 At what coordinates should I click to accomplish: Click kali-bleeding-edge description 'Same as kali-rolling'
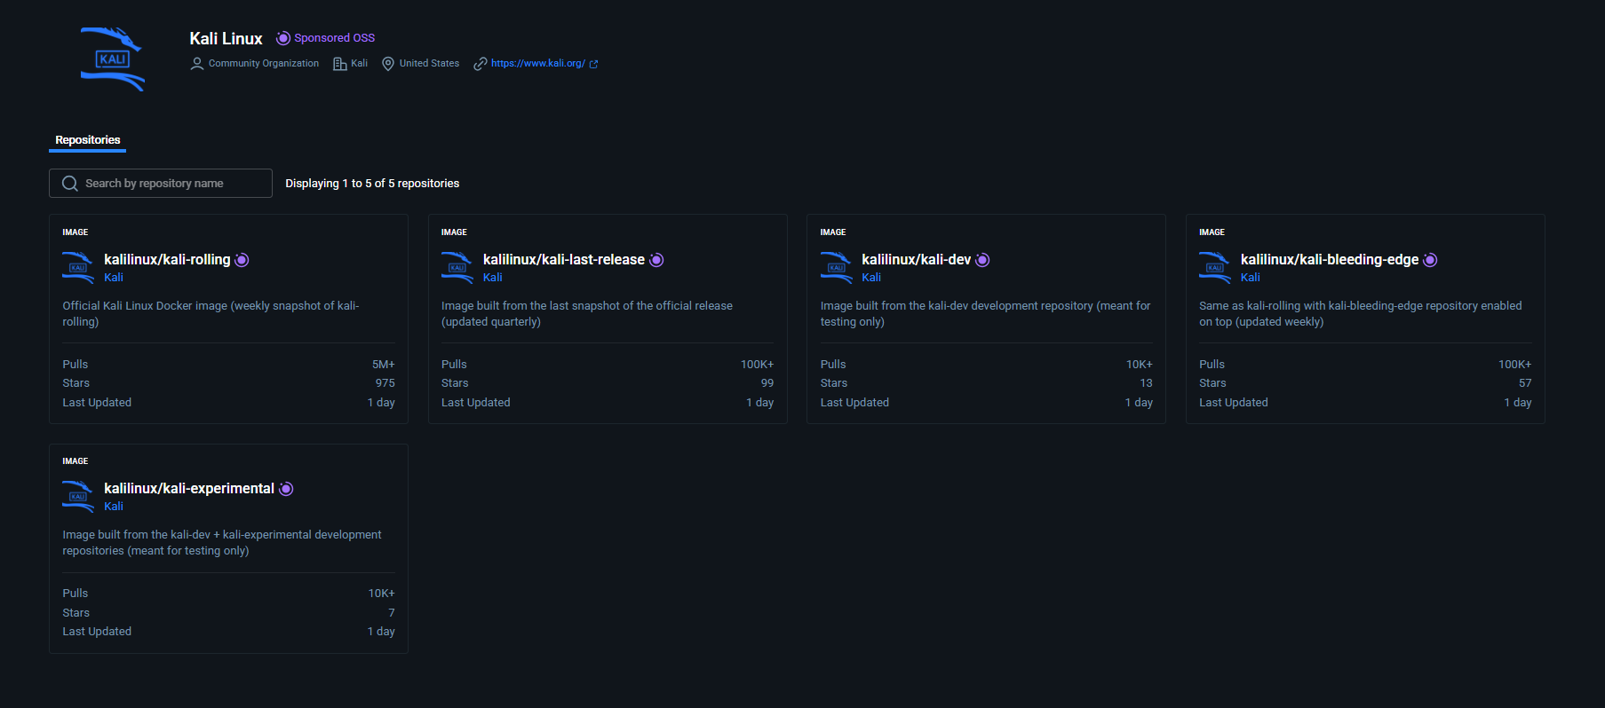point(1360,314)
